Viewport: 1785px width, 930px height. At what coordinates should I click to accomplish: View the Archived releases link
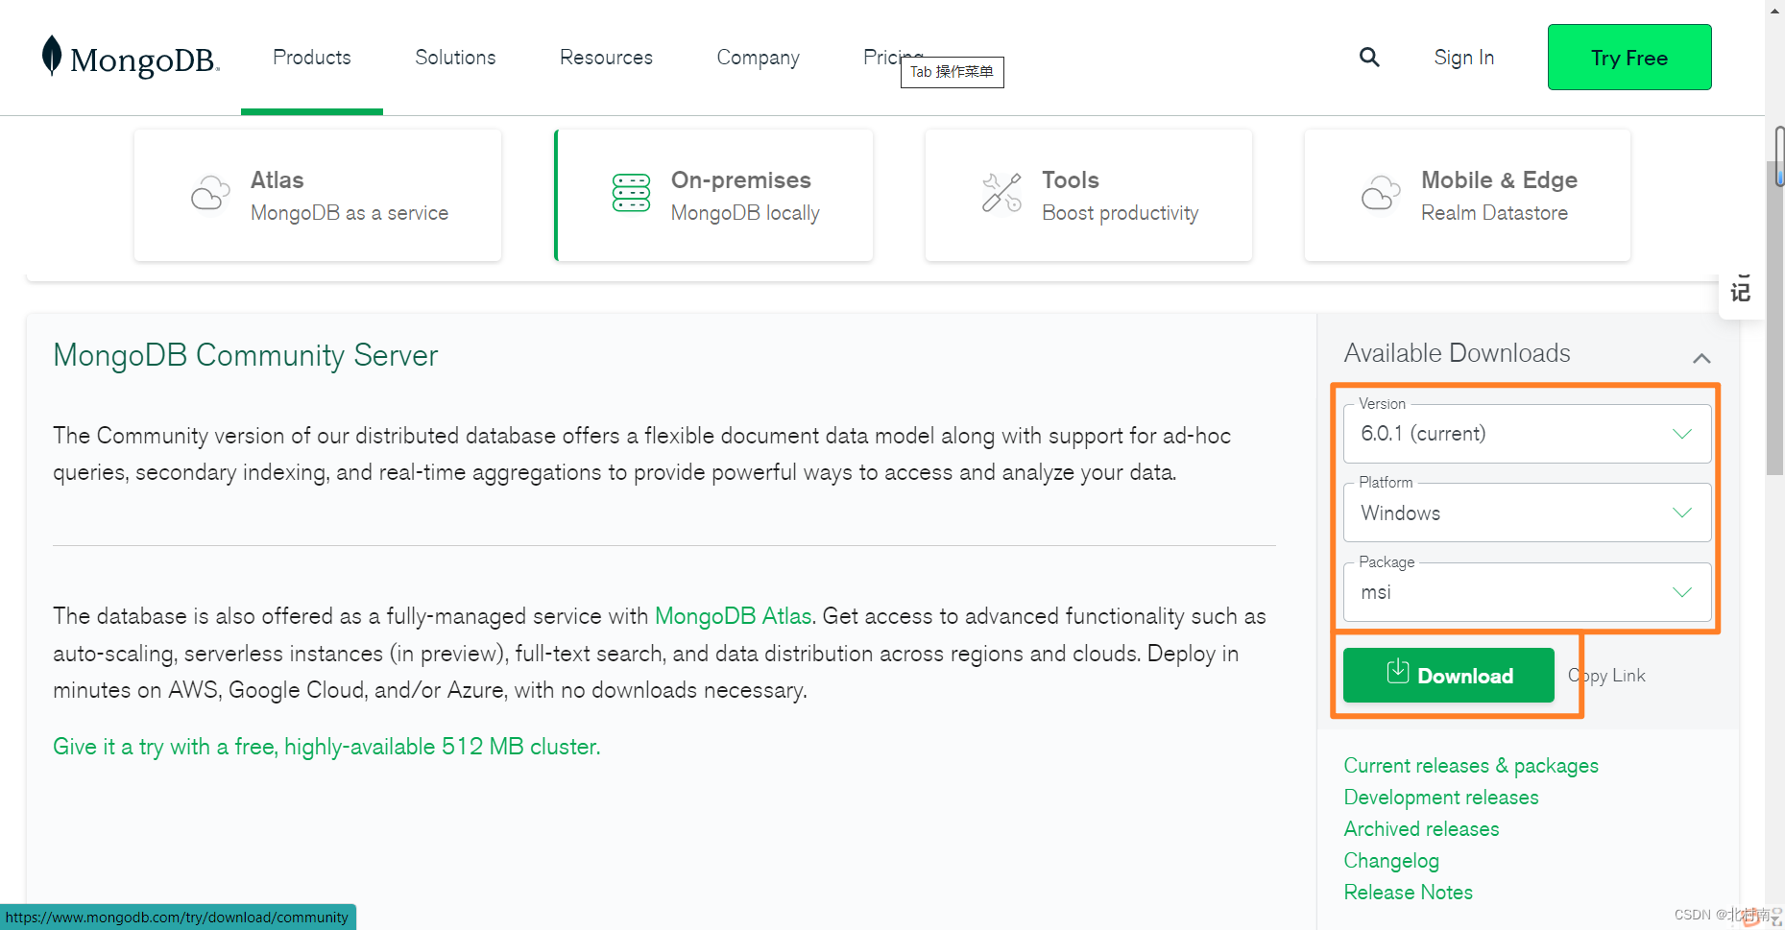pos(1421,828)
